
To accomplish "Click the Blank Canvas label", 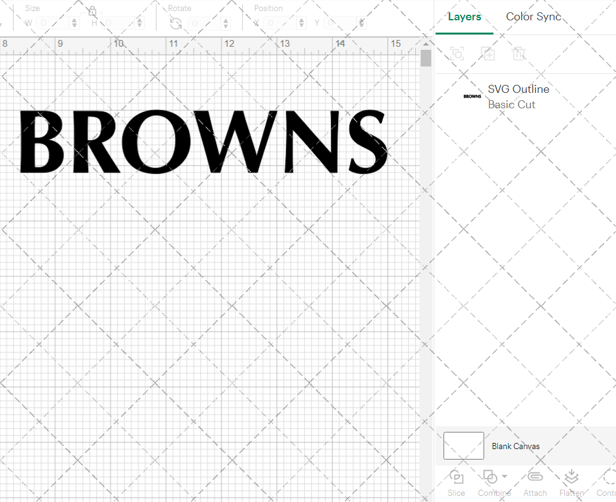I will [516, 446].
